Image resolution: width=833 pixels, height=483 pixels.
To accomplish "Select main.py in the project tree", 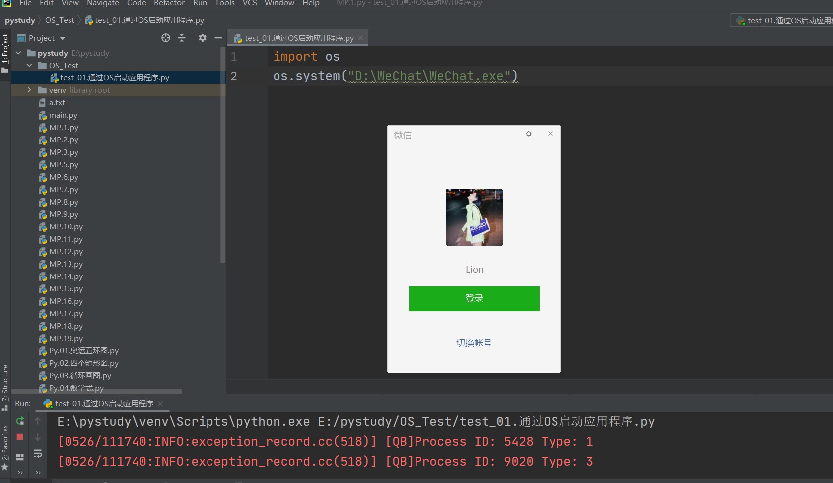I will click(63, 115).
